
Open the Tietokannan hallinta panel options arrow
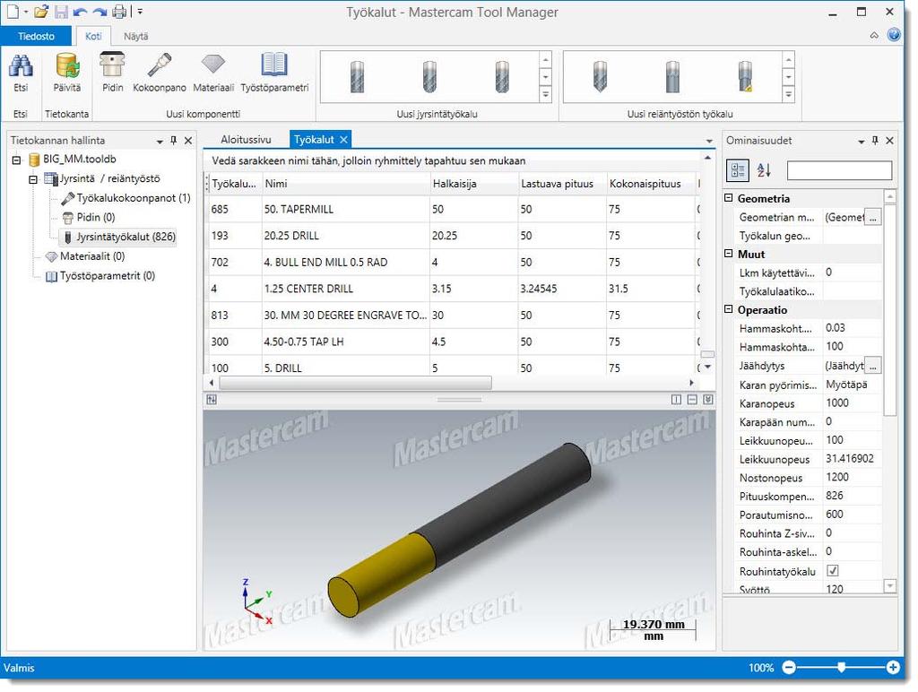coord(160,141)
